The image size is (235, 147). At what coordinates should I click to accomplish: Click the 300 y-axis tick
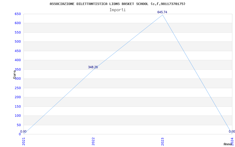(x=18, y=78)
